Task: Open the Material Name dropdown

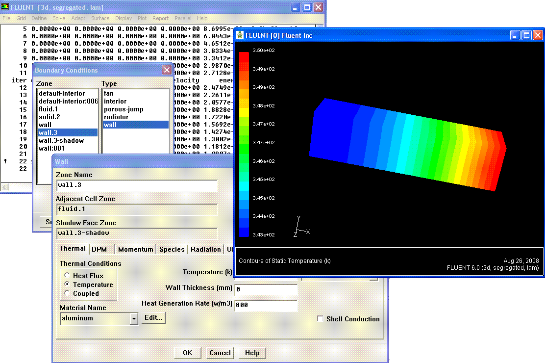Action: pyautogui.click(x=134, y=318)
